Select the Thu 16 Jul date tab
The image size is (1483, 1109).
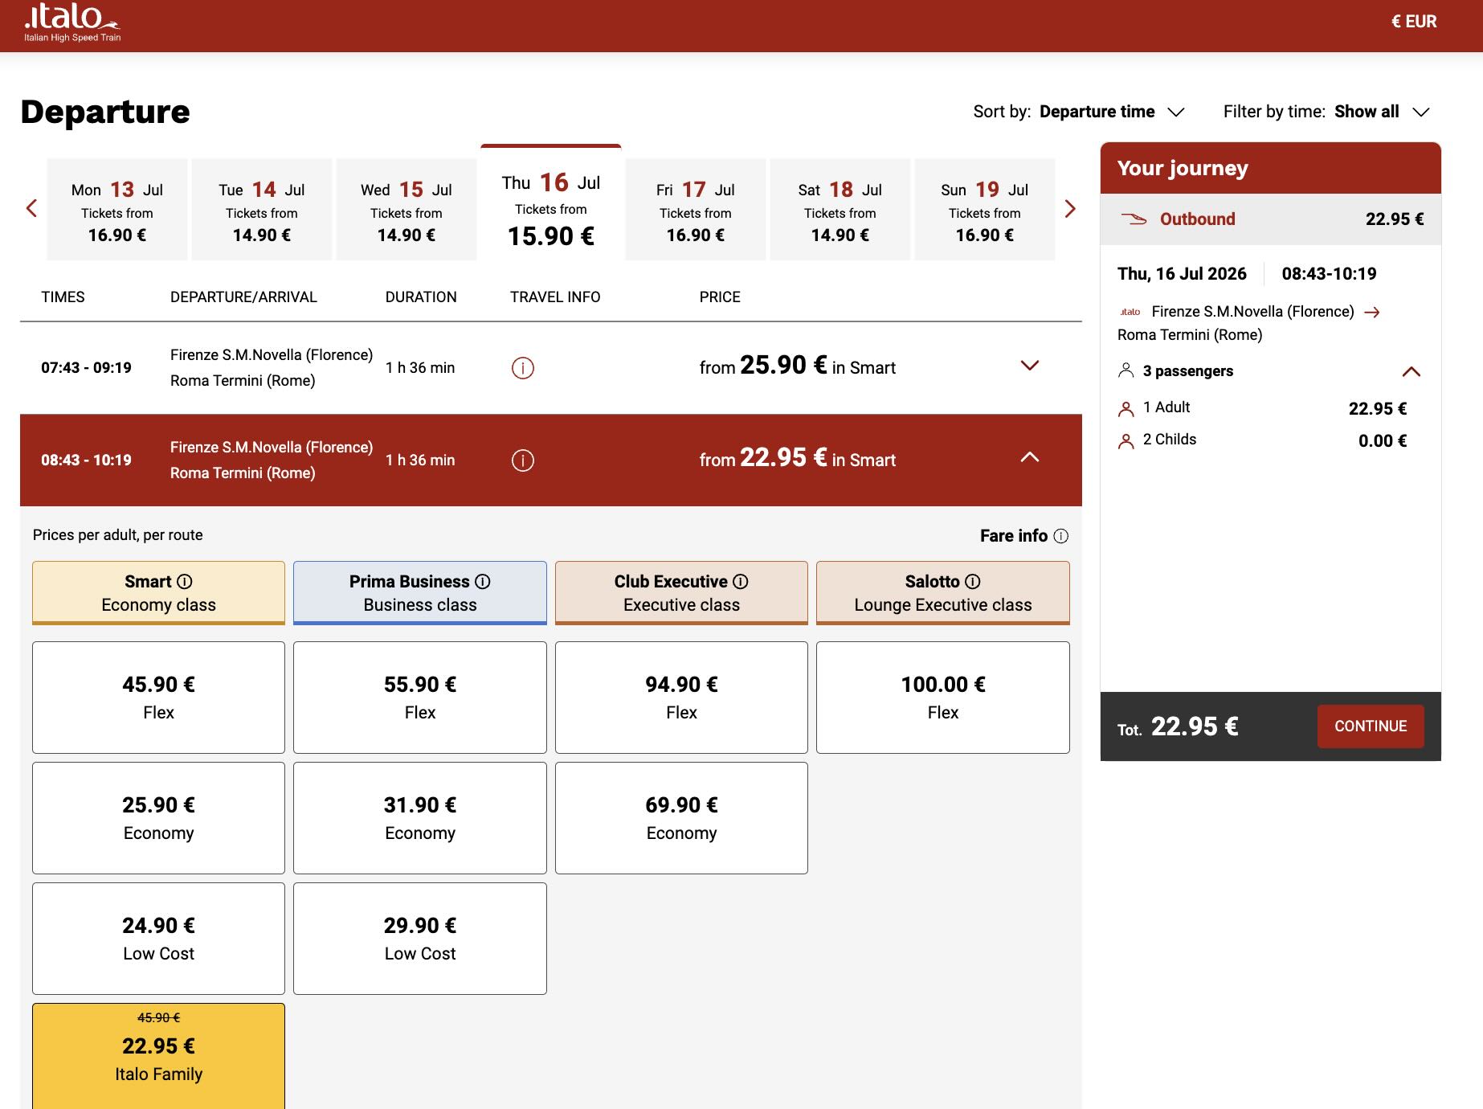551,204
